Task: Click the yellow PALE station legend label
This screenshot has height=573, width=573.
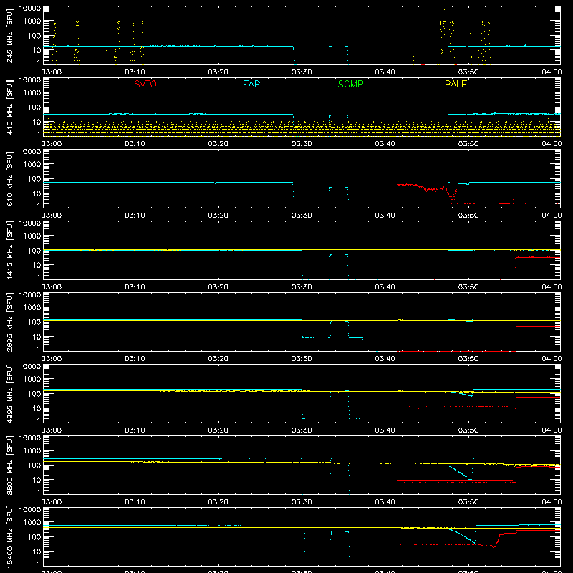Action: [x=456, y=84]
